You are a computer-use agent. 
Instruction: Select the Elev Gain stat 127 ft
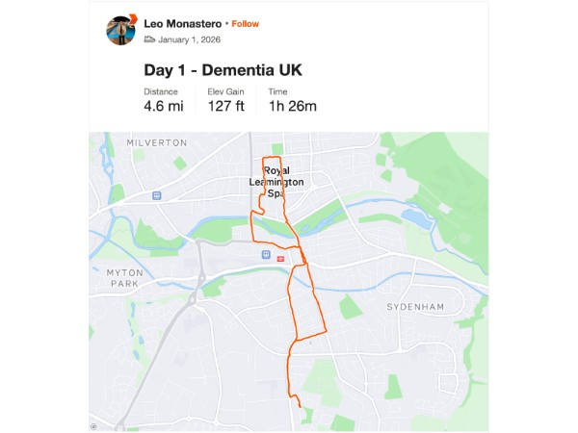tap(226, 106)
